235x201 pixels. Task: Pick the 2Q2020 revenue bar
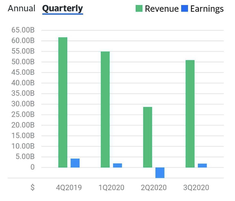coord(148,137)
